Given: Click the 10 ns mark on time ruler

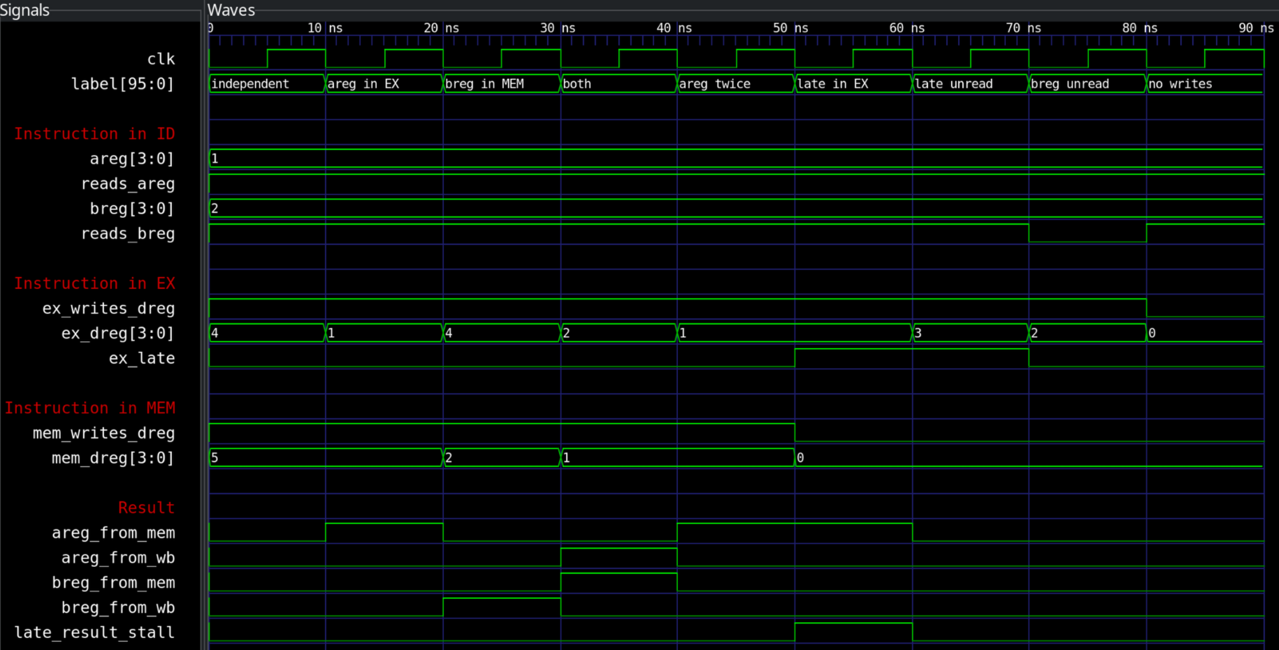Looking at the screenshot, I should pyautogui.click(x=325, y=28).
